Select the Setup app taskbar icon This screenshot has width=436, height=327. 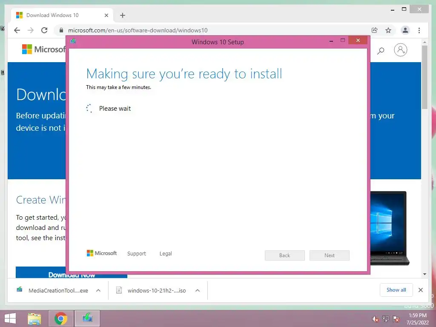pos(87,318)
